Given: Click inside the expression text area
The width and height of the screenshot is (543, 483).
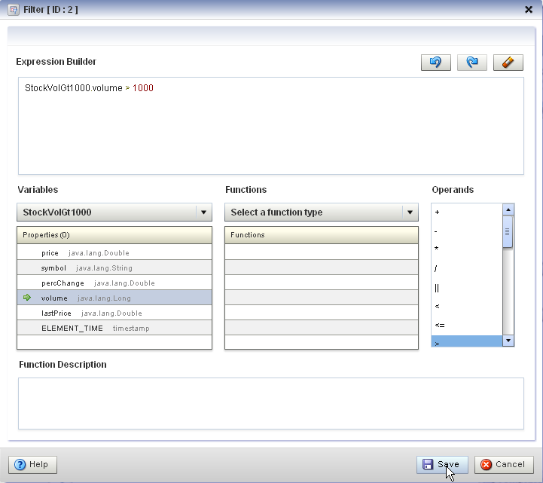Looking at the screenshot, I should [271, 126].
